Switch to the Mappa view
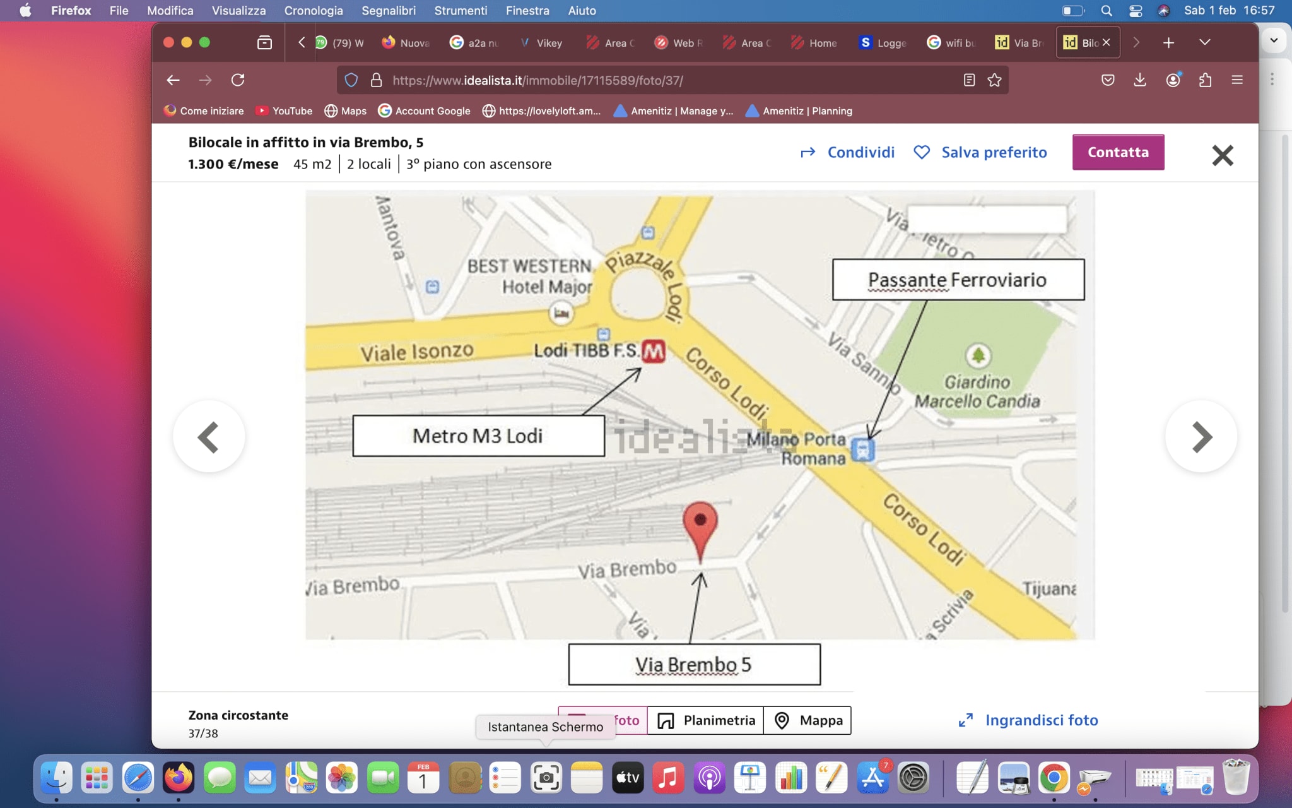This screenshot has height=808, width=1292. tap(807, 720)
